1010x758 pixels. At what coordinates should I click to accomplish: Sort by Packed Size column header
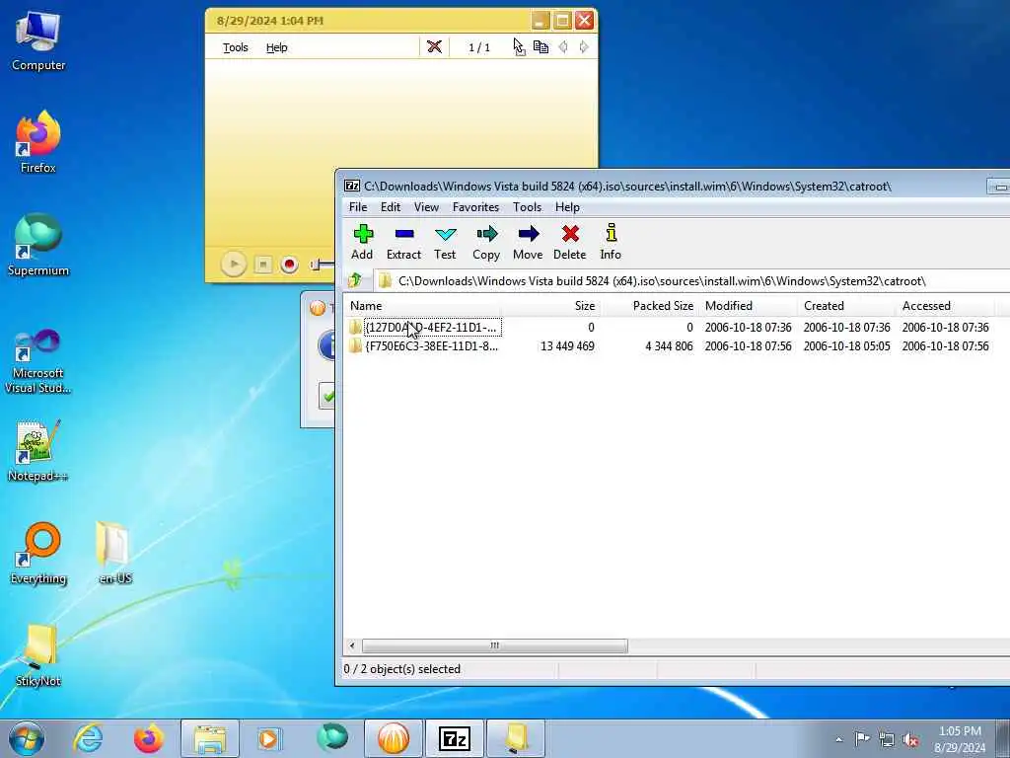click(649, 306)
